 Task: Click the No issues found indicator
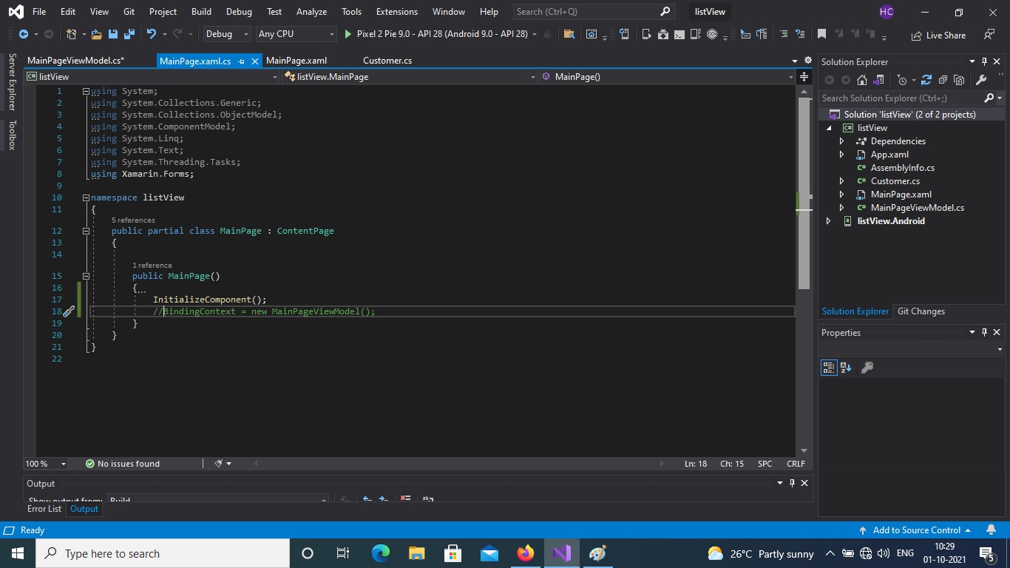click(122, 464)
